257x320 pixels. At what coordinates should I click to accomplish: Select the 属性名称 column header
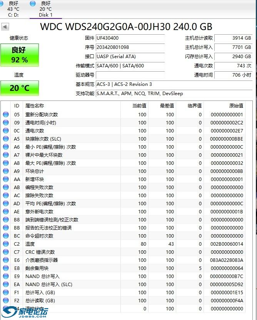[72, 106]
